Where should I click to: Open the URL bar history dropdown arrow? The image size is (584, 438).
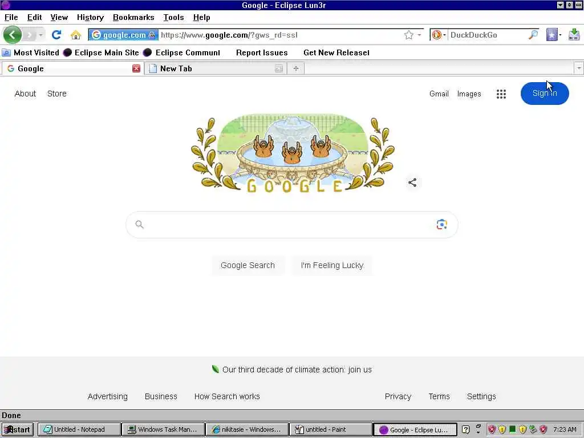419,35
